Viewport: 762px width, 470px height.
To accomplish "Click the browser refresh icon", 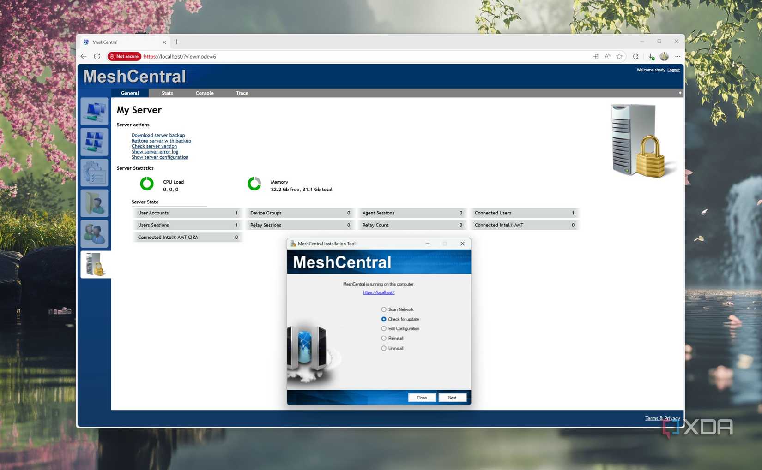I will [97, 56].
